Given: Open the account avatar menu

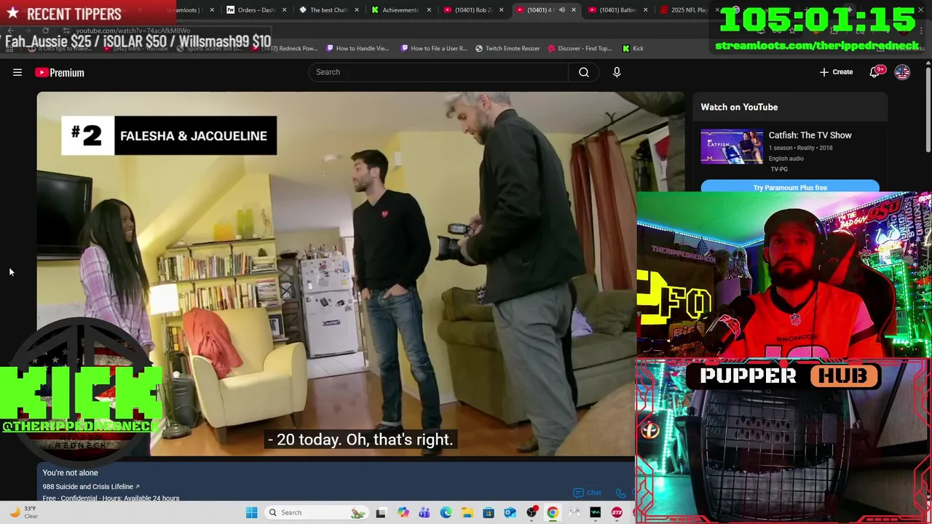Looking at the screenshot, I should coord(902,72).
